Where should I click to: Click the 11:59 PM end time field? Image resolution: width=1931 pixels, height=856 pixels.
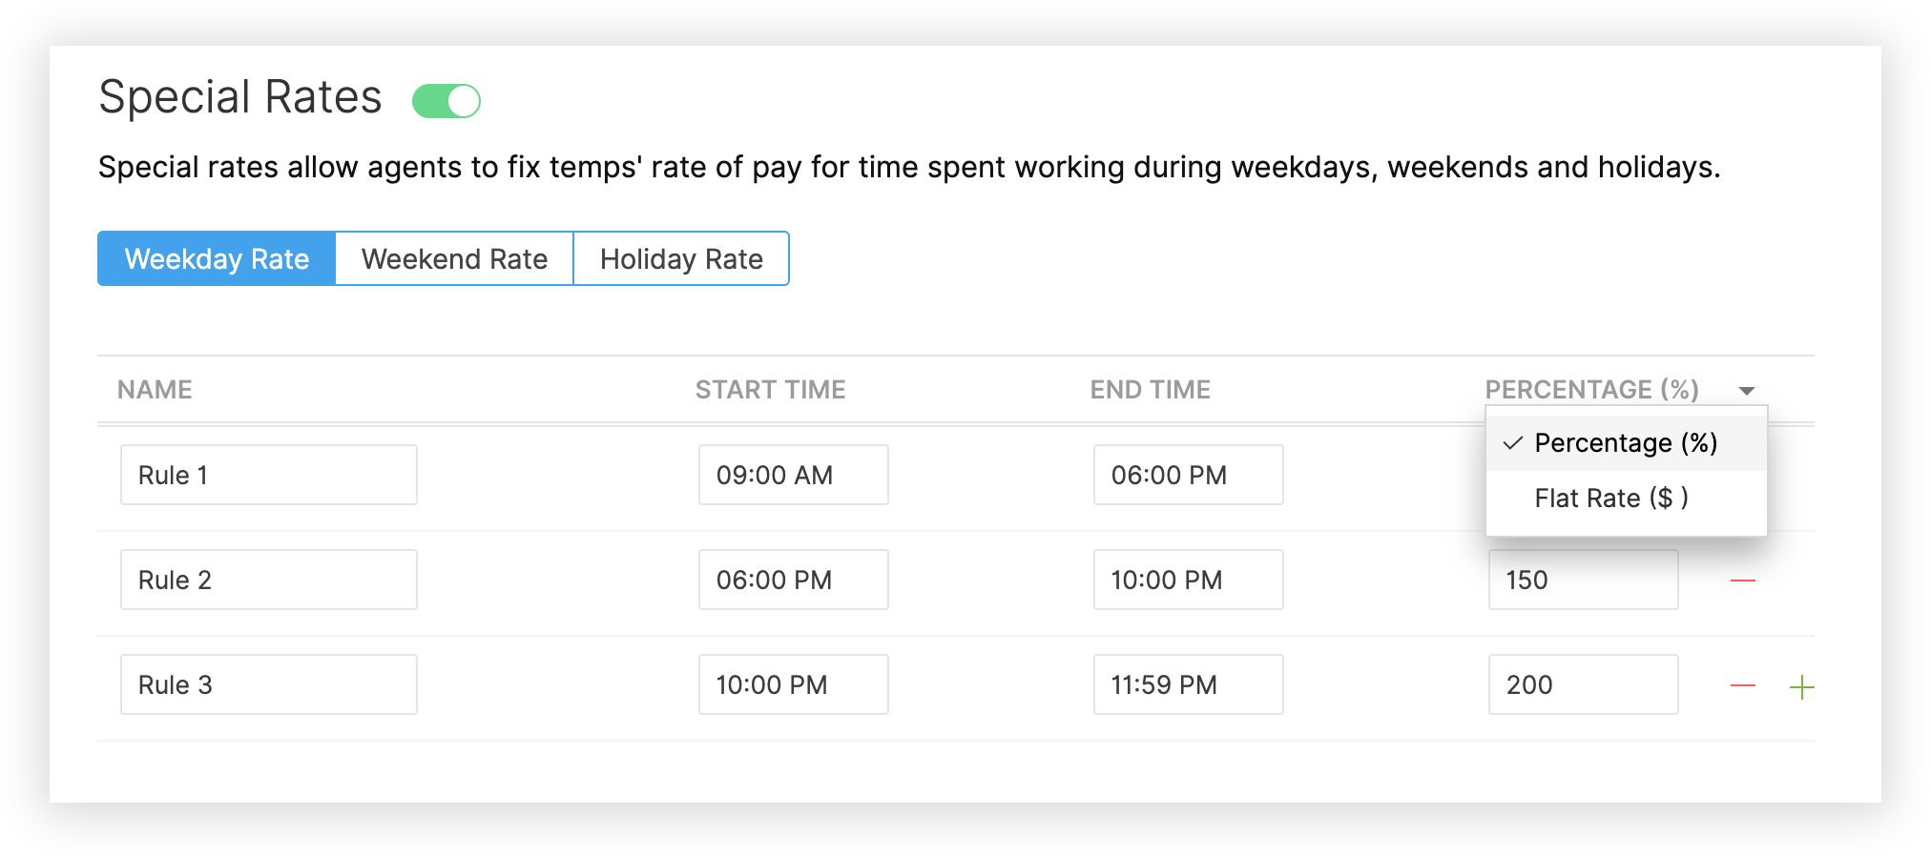1188,684
